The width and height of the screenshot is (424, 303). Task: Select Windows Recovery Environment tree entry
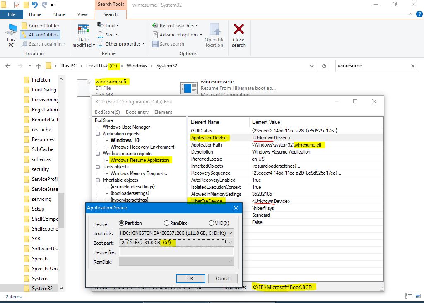click(x=142, y=147)
